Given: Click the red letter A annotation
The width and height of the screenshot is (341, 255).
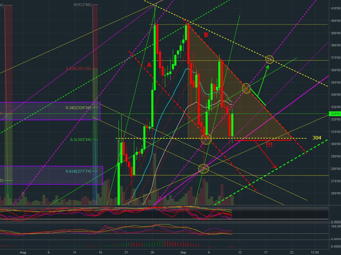Looking at the screenshot, I should (x=149, y=65).
